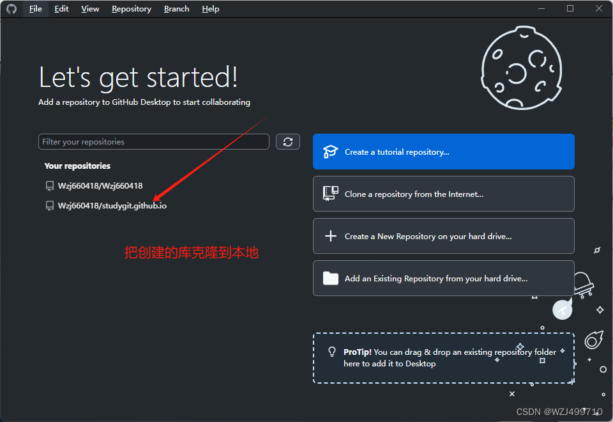The image size is (613, 422).
Task: Create a tutorial repository
Action: pos(443,152)
